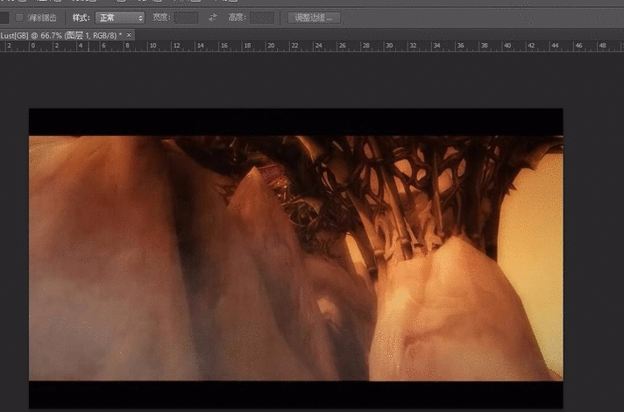Screen dimensions: 624x412
Task: Toggle the 消除锯齿 anti-alias checkbox
Action: [x=19, y=18]
